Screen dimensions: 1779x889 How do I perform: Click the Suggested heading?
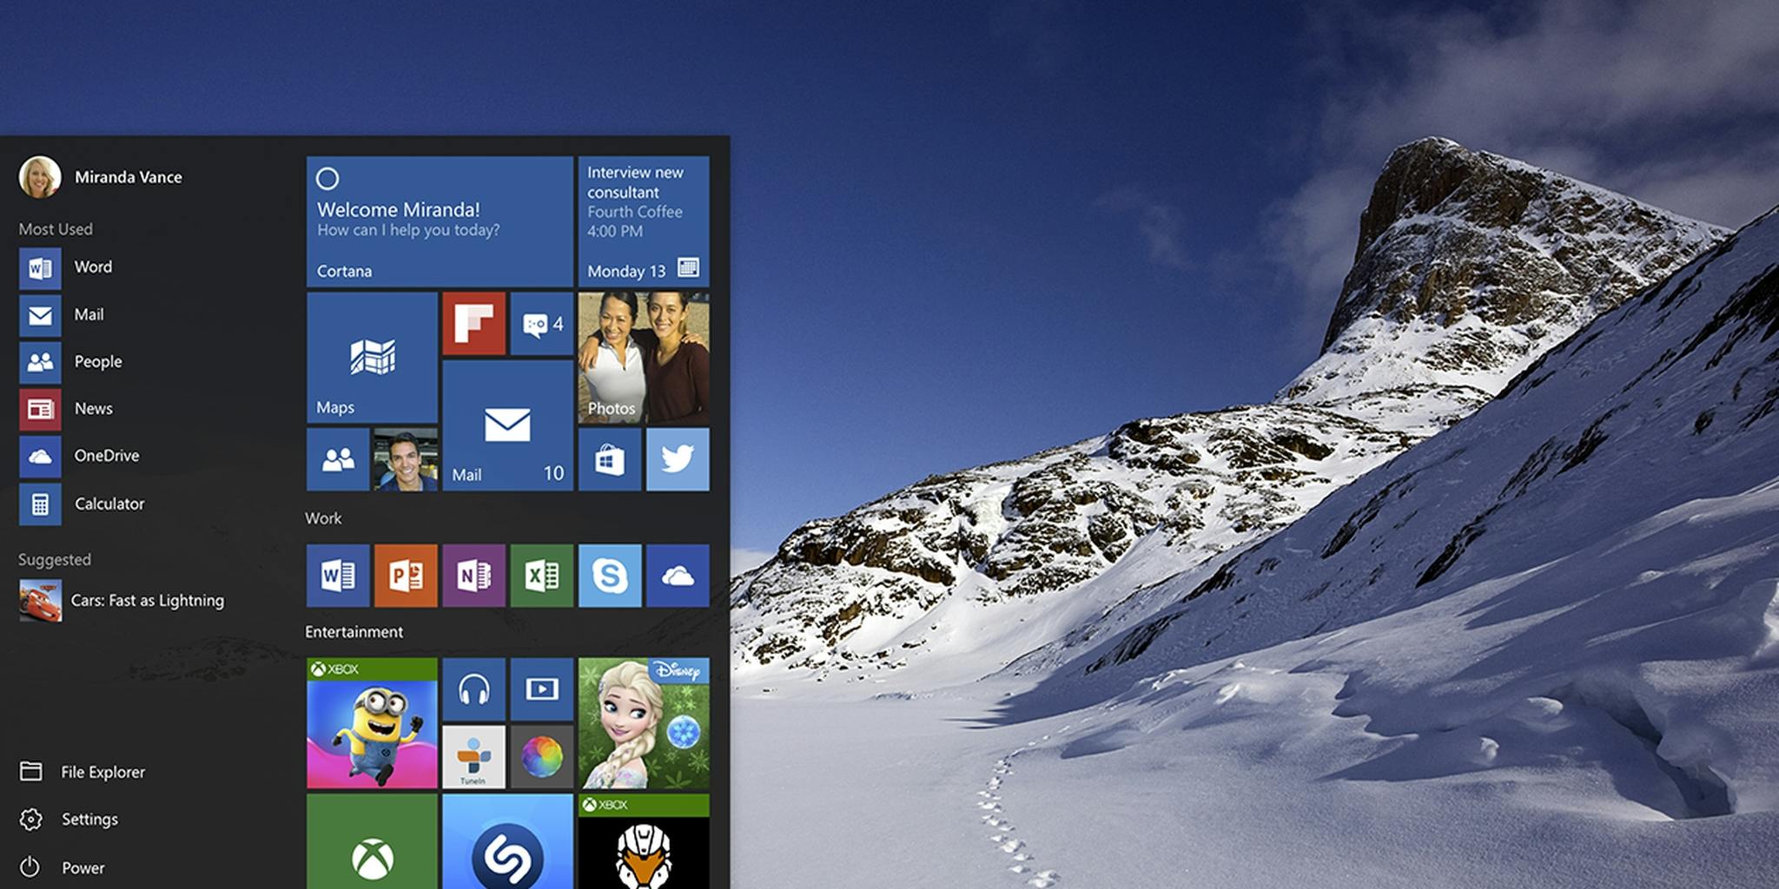[x=55, y=560]
